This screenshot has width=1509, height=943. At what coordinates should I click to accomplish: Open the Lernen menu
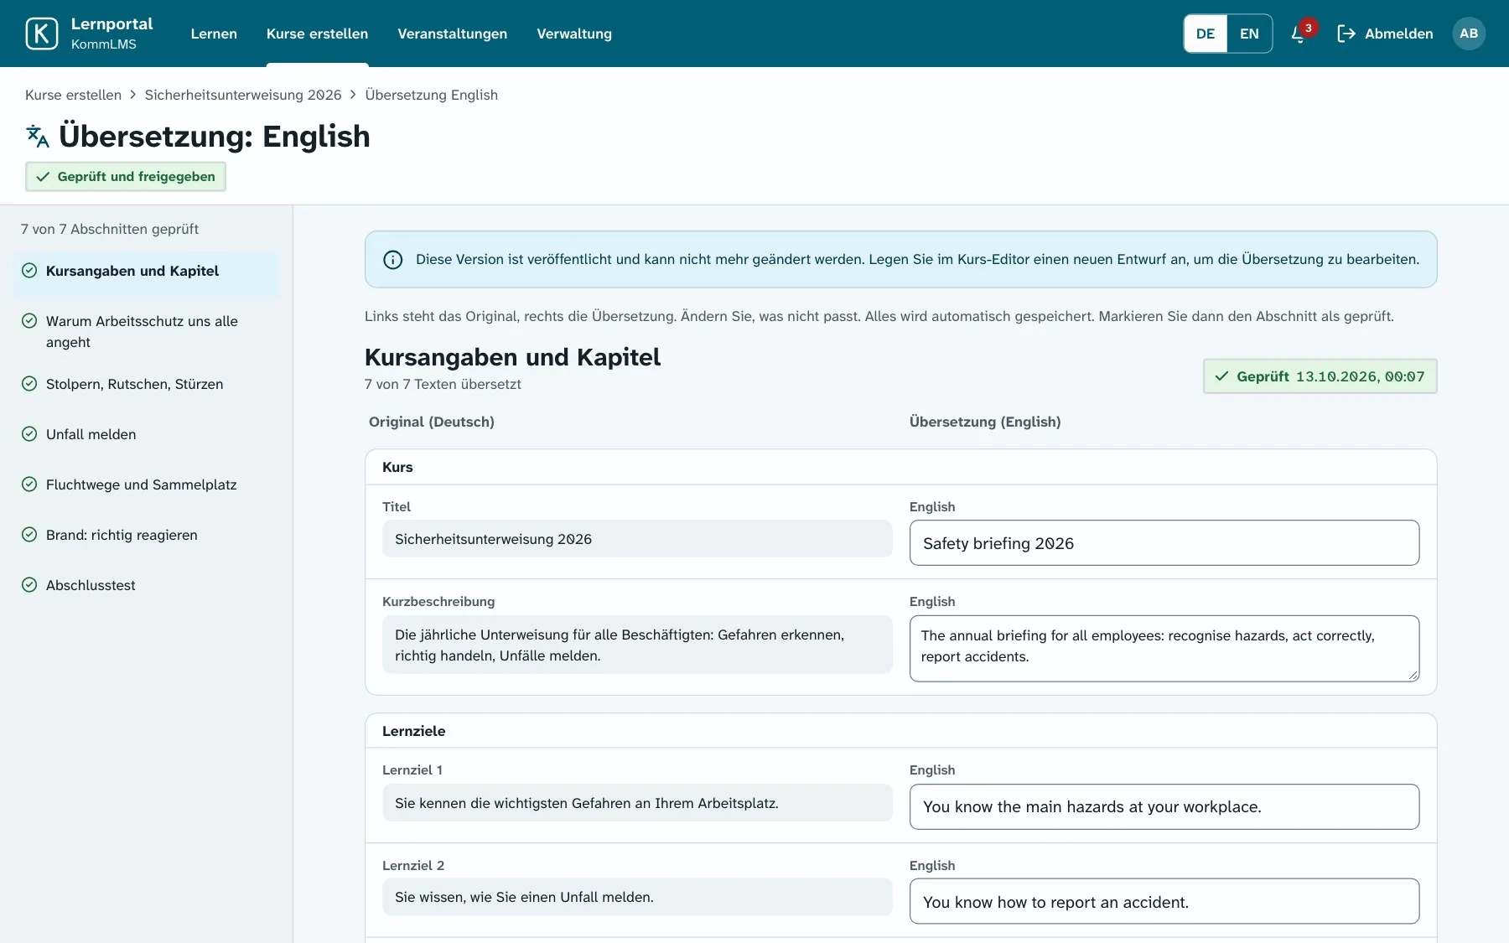click(x=214, y=34)
